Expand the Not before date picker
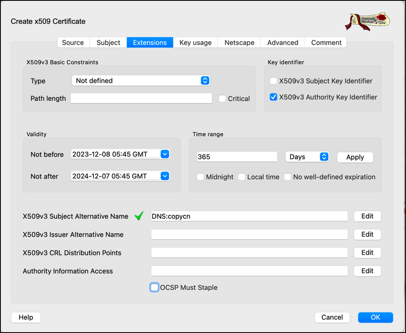Viewport: 406px width, 333px height. point(165,154)
